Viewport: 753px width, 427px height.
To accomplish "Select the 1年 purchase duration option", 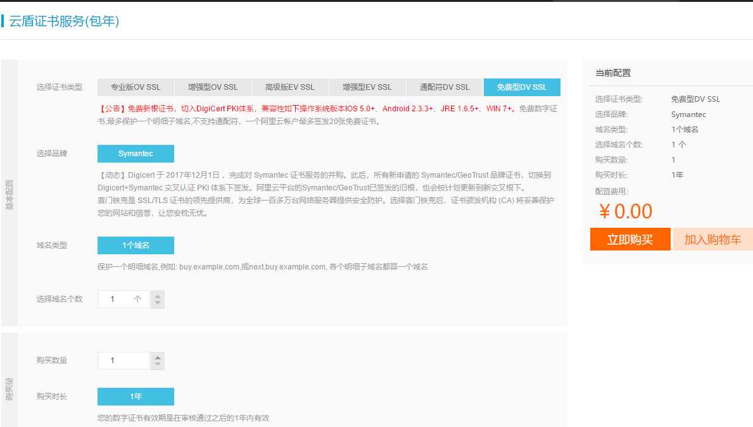I will (136, 396).
